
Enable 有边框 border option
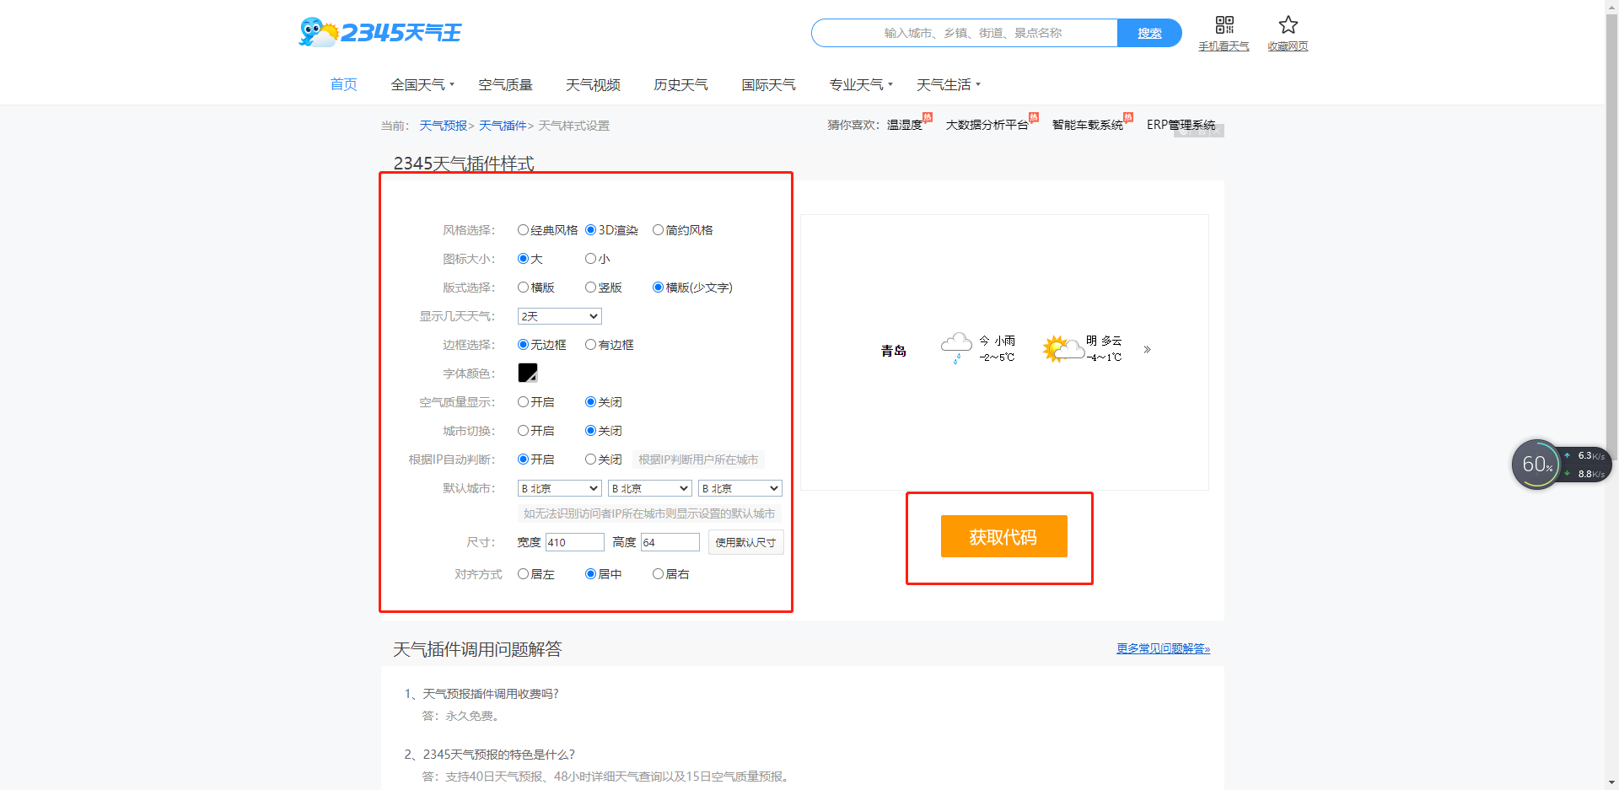tap(590, 345)
